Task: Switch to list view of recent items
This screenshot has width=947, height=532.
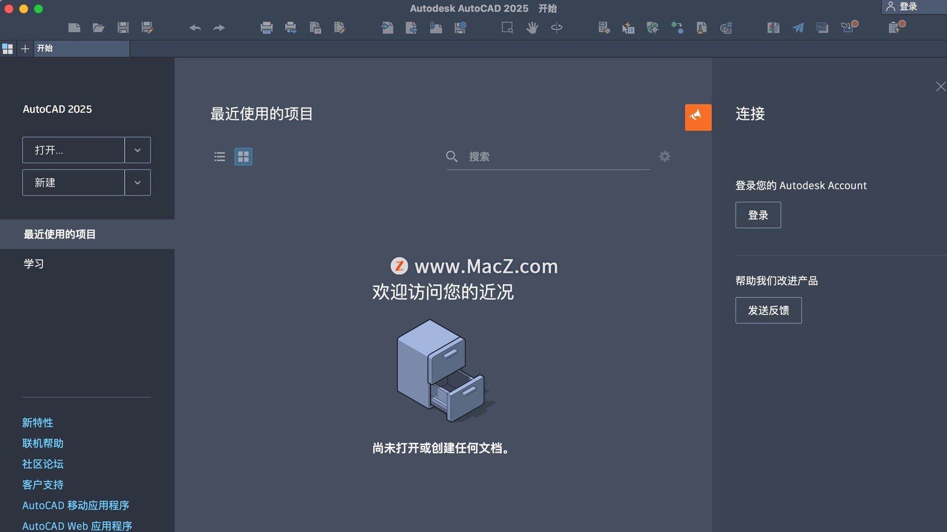Action: click(x=219, y=157)
